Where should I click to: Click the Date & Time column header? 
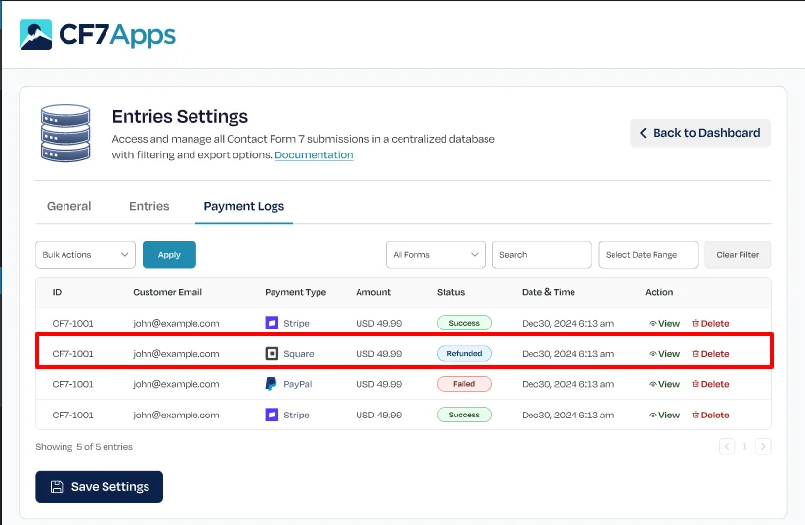[548, 292]
